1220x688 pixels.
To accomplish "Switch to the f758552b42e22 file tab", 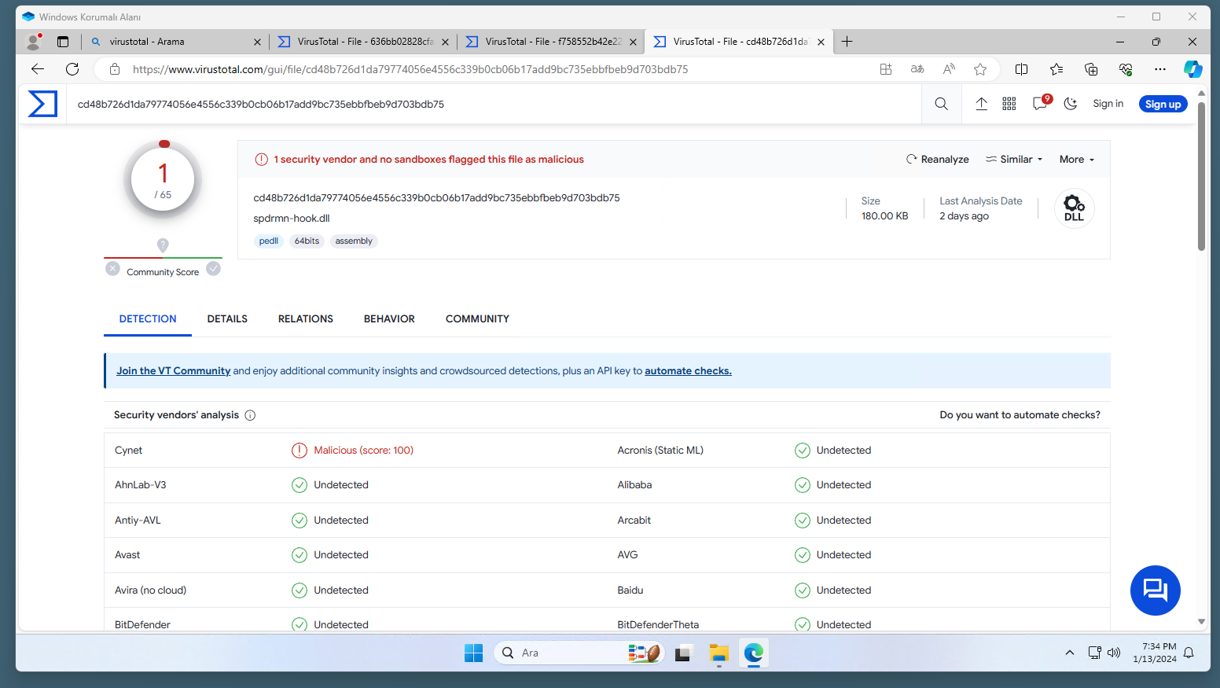I will [x=550, y=42].
